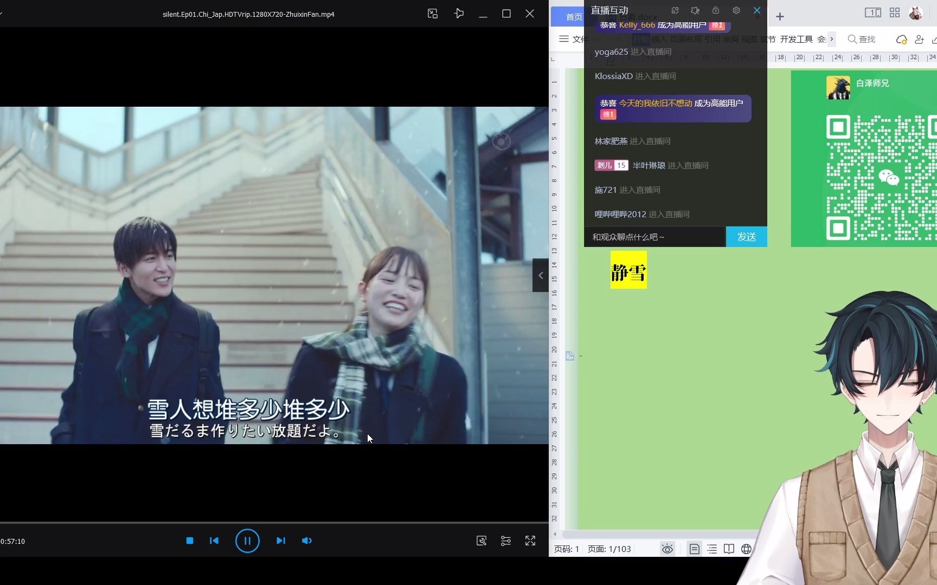The height and width of the screenshot is (585, 937).
Task: Toggle the live chat panel lock
Action: tap(716, 10)
